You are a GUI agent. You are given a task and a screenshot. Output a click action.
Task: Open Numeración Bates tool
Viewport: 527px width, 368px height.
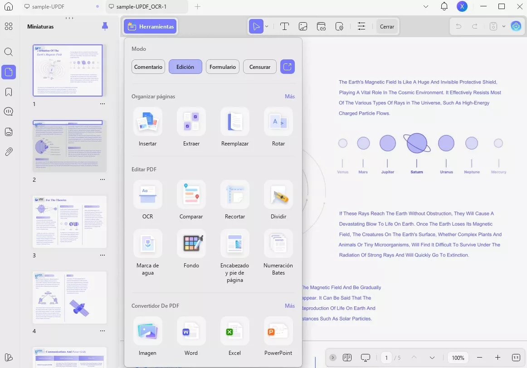[x=278, y=243]
